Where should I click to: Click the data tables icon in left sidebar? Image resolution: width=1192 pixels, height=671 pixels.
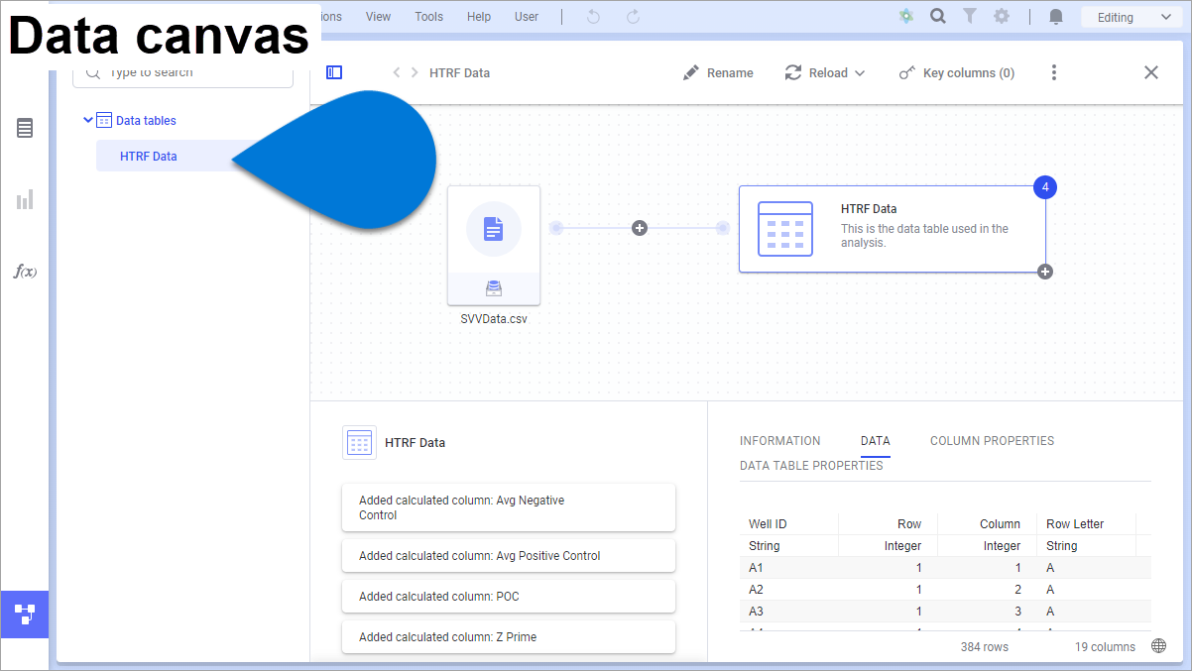tap(24, 127)
